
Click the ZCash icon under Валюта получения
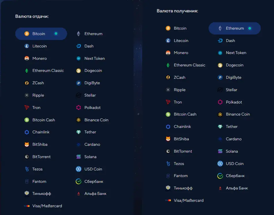pyautogui.click(x=168, y=77)
